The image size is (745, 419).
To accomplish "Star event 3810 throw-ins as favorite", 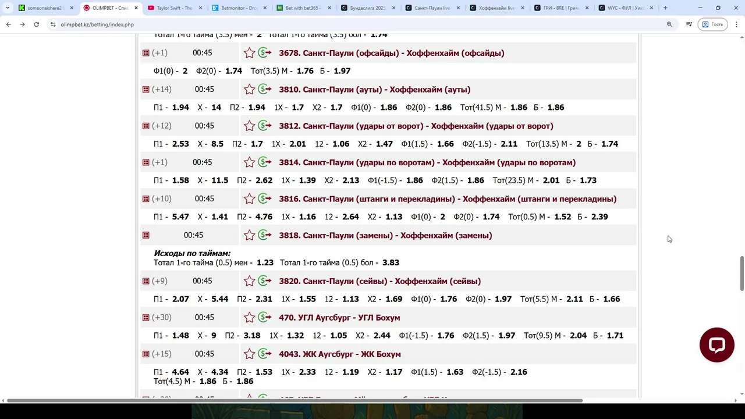I will [250, 90].
